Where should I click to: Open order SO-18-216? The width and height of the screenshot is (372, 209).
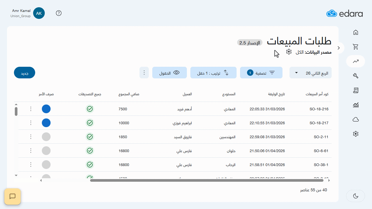point(319,109)
